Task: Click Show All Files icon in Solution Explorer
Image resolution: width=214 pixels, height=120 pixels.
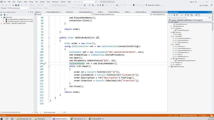Action: coord(188,15)
